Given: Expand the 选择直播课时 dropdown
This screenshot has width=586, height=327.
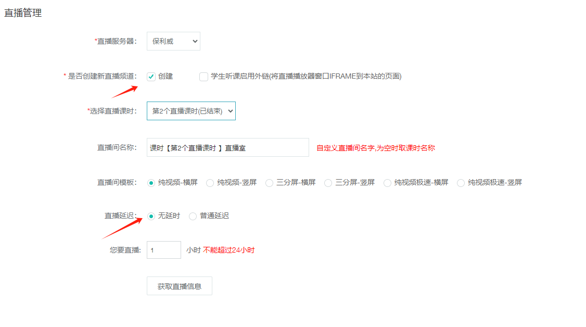Looking at the screenshot, I should (x=191, y=111).
